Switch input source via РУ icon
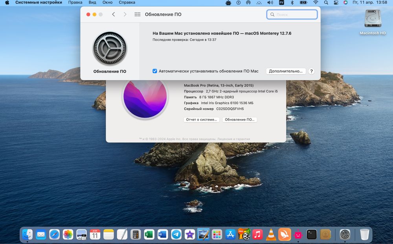Screen dimensions: 393x244 (281, 2)
